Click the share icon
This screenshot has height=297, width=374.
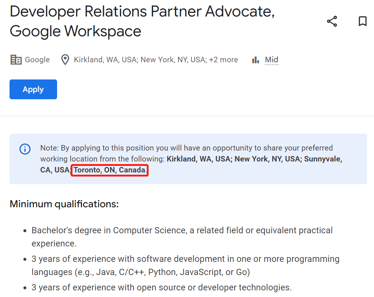tap(332, 21)
